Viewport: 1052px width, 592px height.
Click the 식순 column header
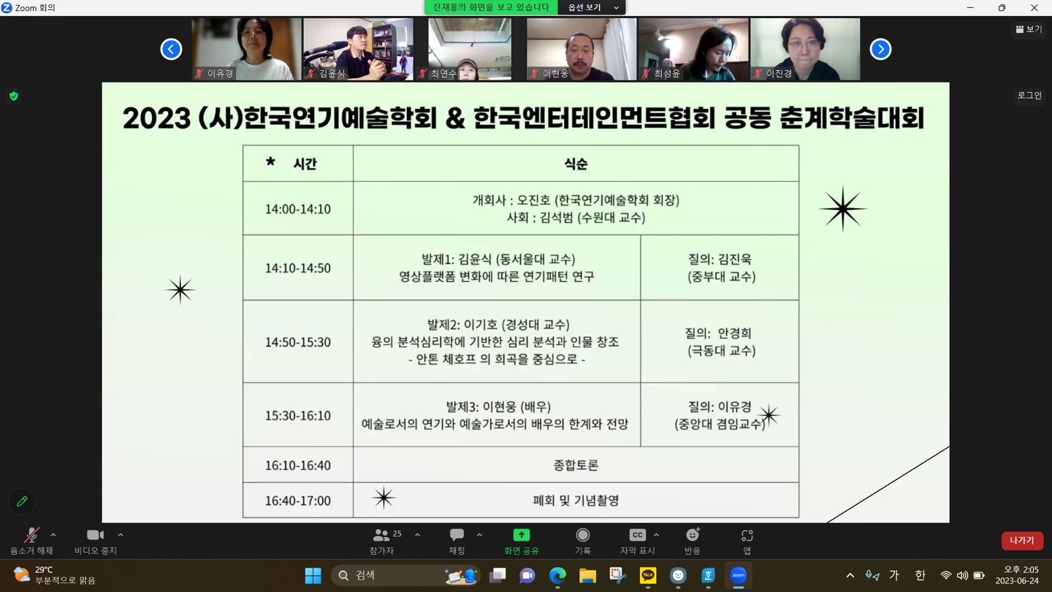(x=576, y=164)
